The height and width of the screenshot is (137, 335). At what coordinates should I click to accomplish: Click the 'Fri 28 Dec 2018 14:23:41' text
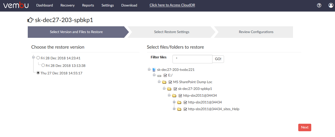click(x=61, y=58)
